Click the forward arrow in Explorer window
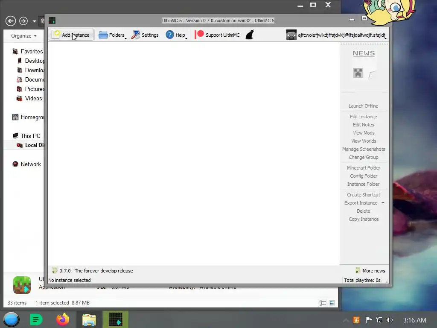The height and width of the screenshot is (328, 437). (23, 21)
